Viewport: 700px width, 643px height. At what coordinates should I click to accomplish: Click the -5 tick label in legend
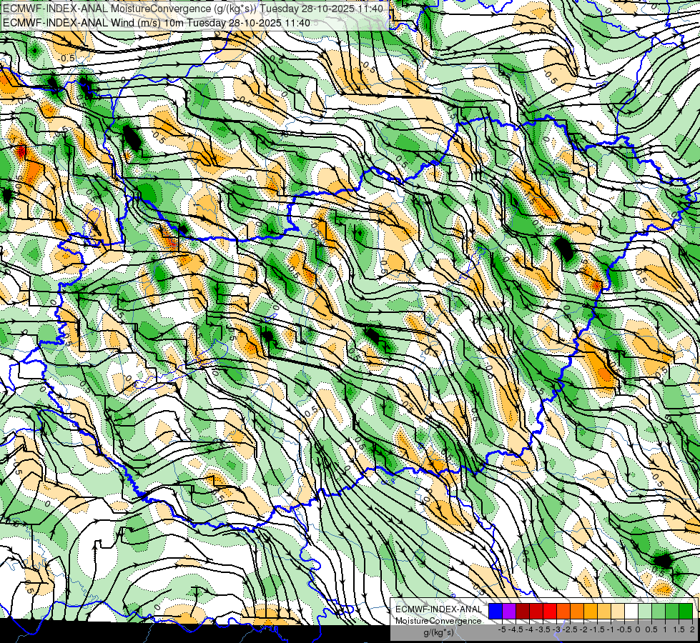coord(502,629)
